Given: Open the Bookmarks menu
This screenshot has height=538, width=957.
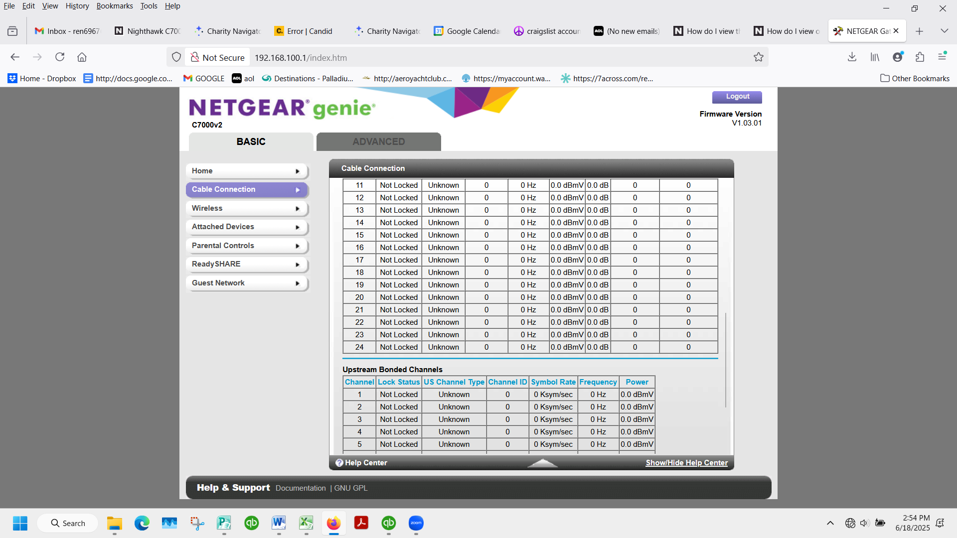Looking at the screenshot, I should click(114, 6).
